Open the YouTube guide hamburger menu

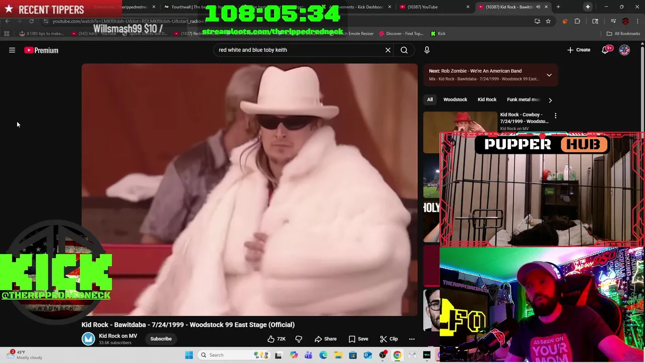tap(12, 50)
